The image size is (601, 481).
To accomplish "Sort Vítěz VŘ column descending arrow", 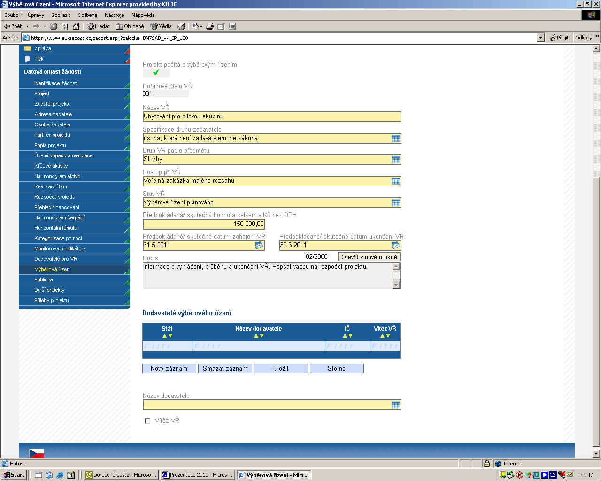I will click(388, 336).
